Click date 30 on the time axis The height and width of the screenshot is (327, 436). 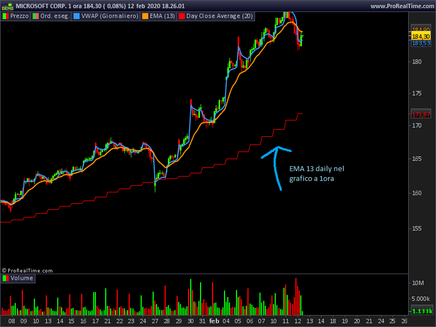(191, 321)
